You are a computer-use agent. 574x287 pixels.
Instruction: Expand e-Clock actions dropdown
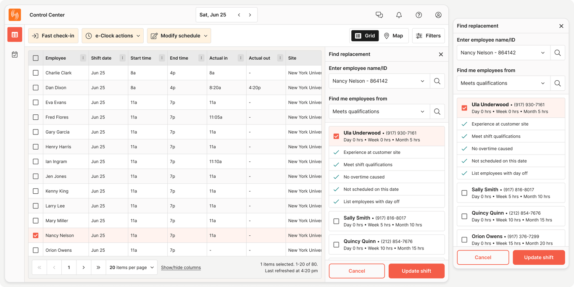113,36
